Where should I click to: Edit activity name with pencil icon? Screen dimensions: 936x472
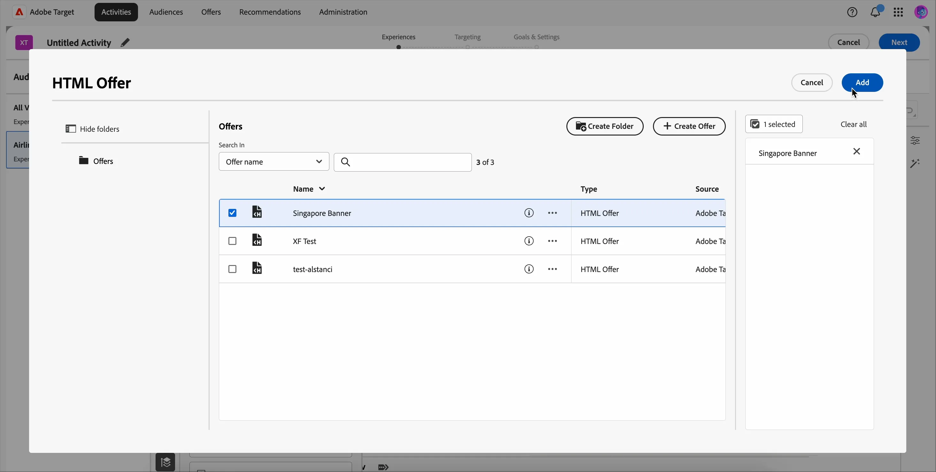click(x=125, y=42)
